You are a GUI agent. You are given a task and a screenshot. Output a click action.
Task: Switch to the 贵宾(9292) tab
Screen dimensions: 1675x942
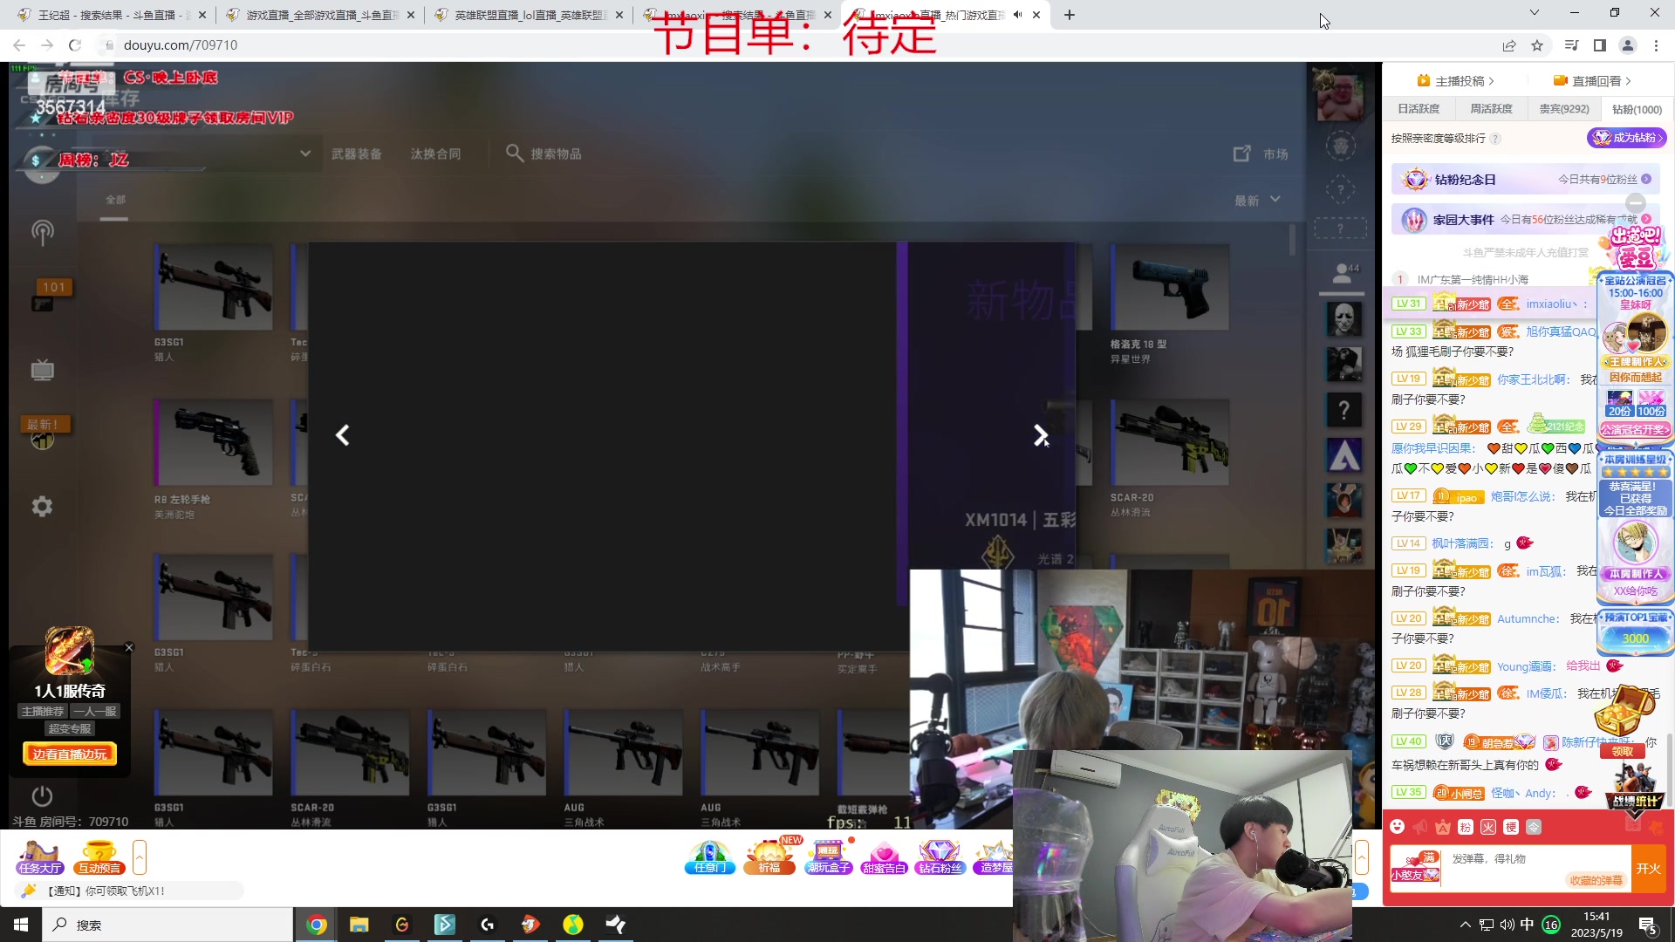(1564, 109)
